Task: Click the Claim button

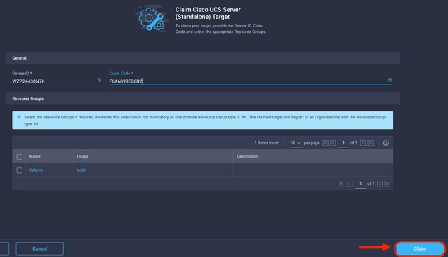Action: pyautogui.click(x=420, y=249)
